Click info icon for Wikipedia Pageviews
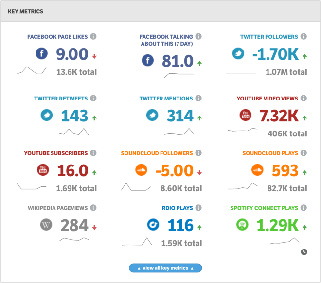321x283 pixels. click(93, 208)
